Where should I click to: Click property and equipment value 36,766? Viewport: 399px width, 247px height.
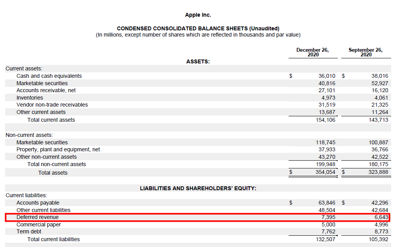pos(379,149)
